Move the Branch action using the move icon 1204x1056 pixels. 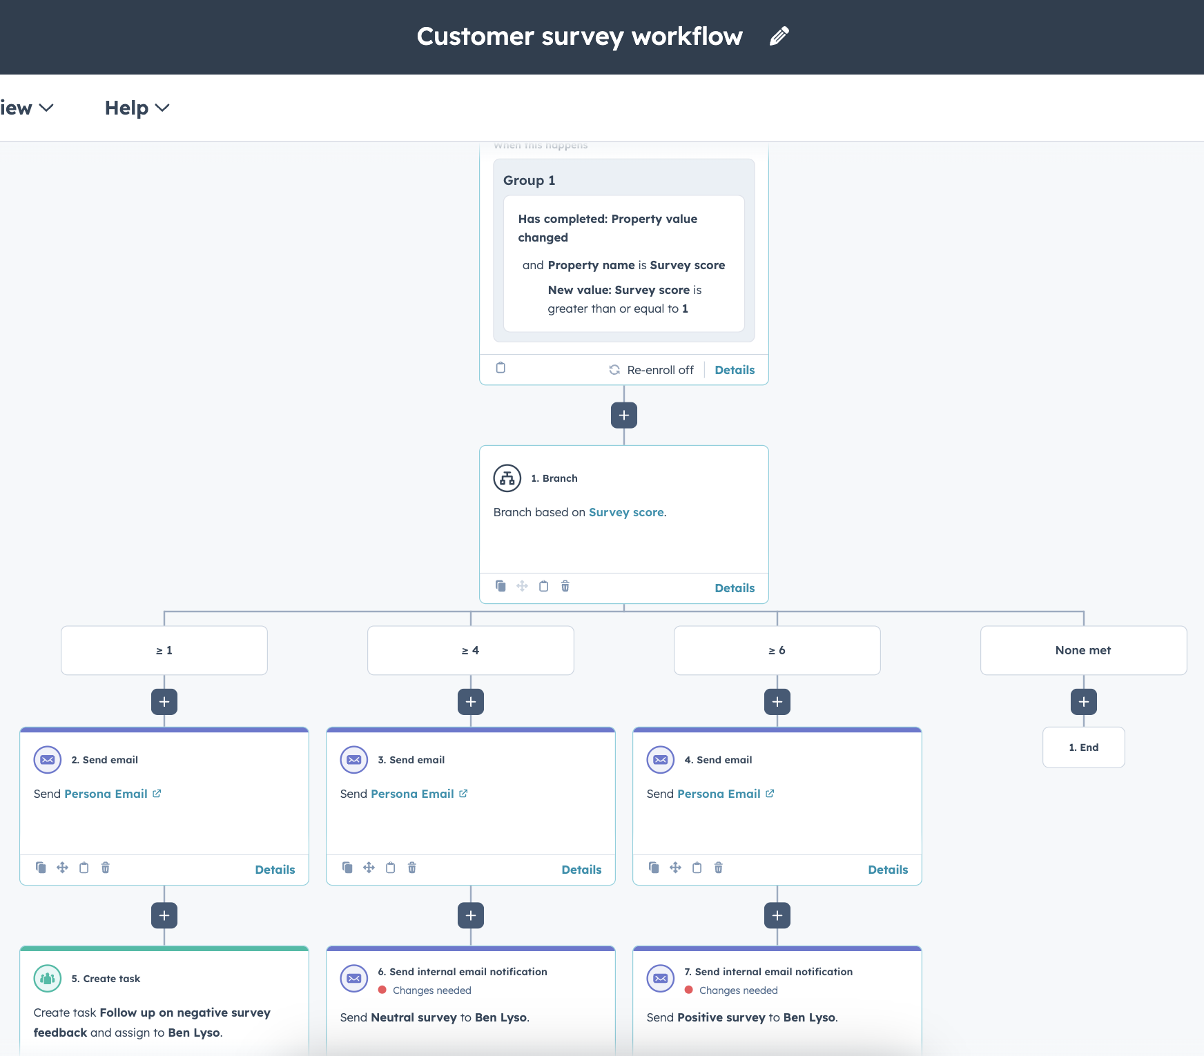pos(522,586)
